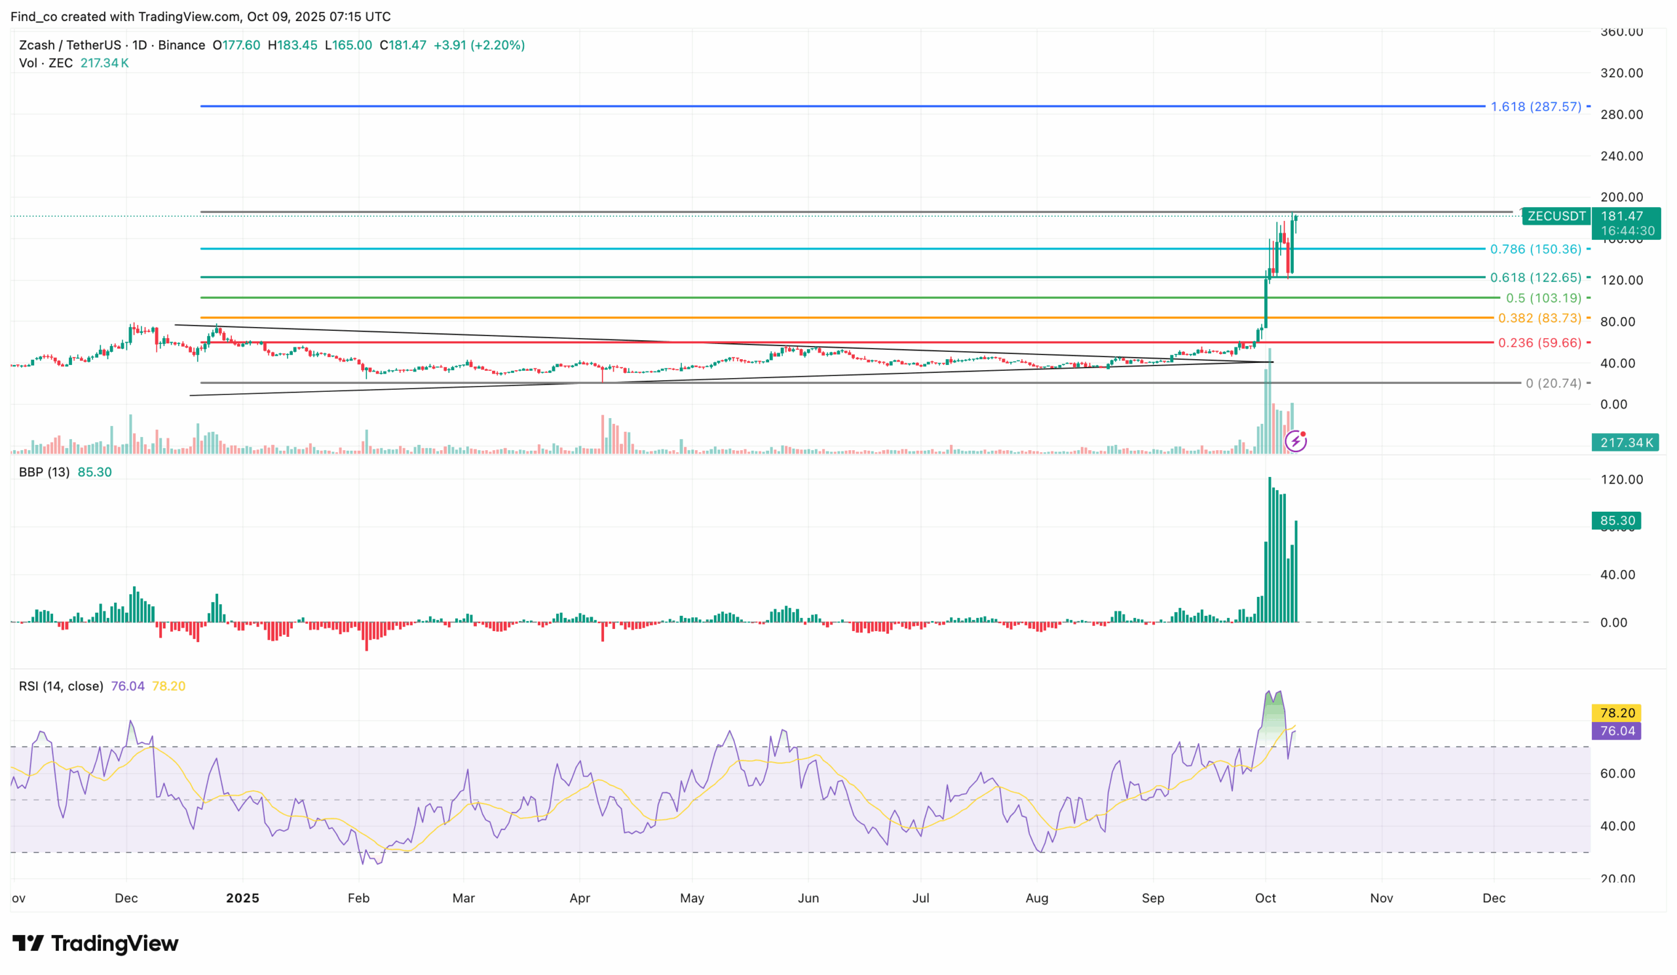Click the 240.00 price axis label
1677x975 pixels.
[1622, 156]
